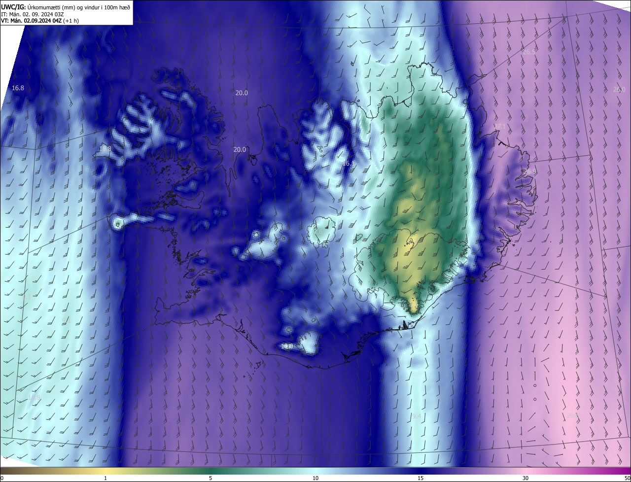The width and height of the screenshot is (631, 482).
Task: Click the 27.1 value label on the map
Action: (500, 127)
